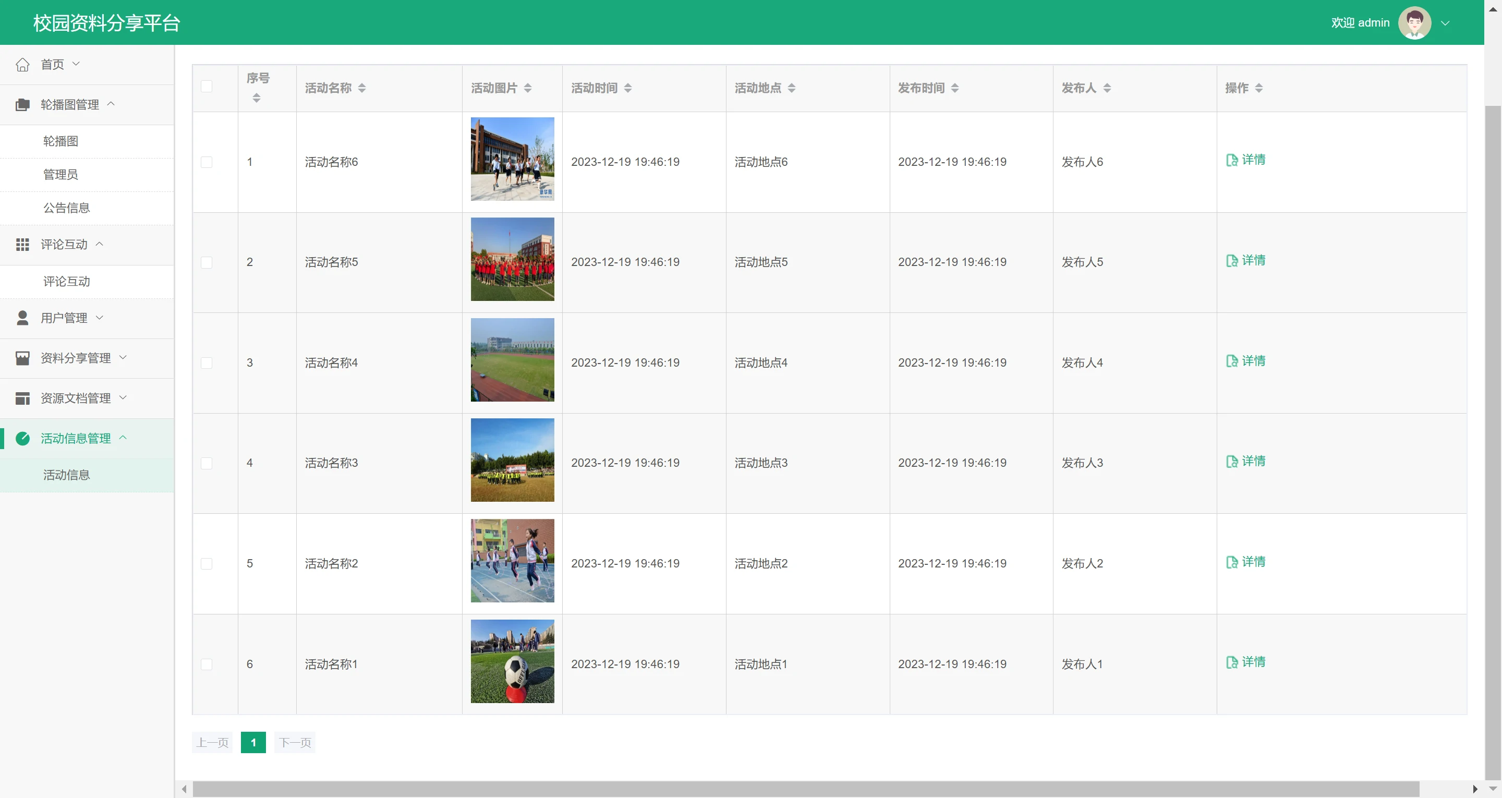Click the 资源文档管理 layout icon

tap(22, 398)
